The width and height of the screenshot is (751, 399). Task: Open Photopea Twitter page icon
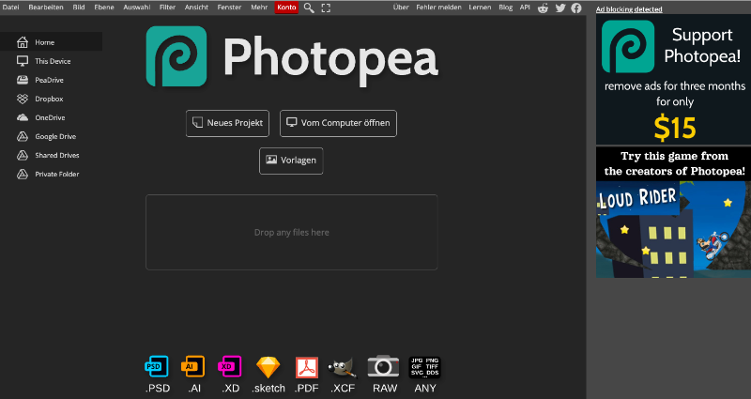(560, 8)
